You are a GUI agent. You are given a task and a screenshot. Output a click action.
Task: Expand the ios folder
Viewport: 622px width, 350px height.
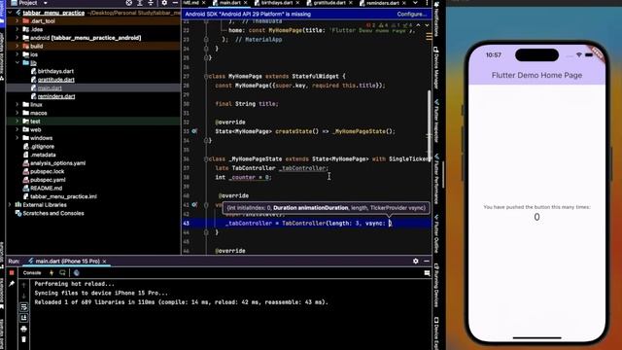(17, 54)
